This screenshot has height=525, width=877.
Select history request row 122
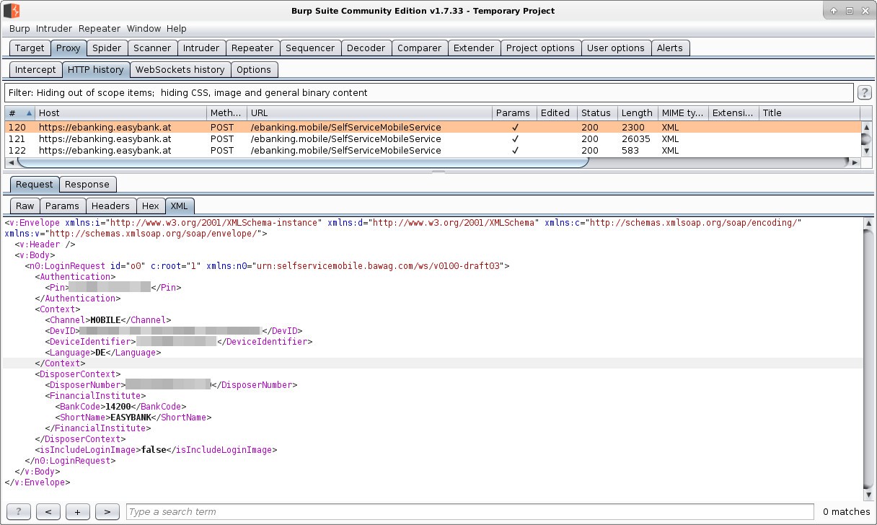click(x=433, y=151)
